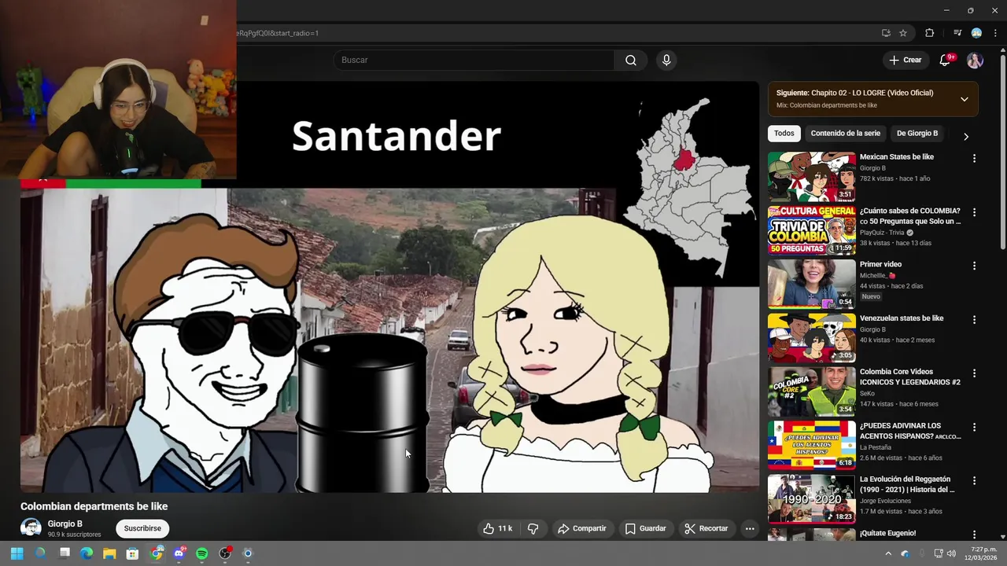Open Giorgio B channel name link
Screen dimensions: 1007x566
[65, 524]
